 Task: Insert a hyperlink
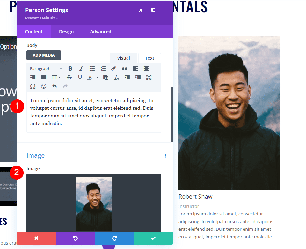[x=114, y=68]
